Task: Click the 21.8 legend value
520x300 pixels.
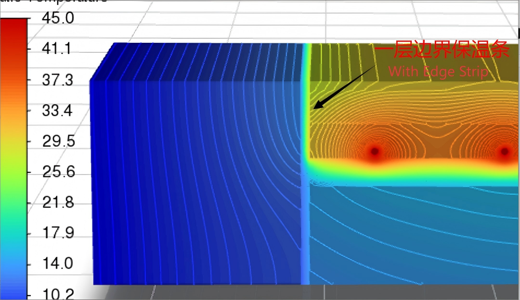Action: 58,202
